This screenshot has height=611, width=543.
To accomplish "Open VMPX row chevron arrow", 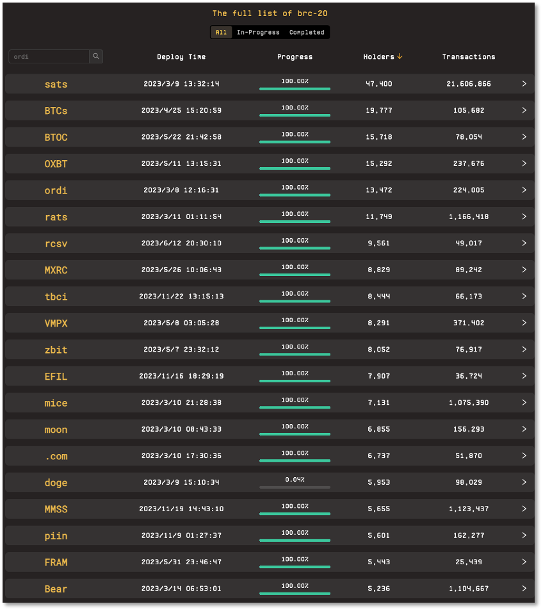I will pyautogui.click(x=524, y=323).
